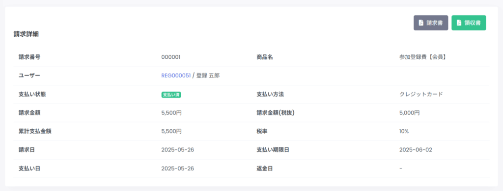Viewport: 503px width, 191px height.
Task: Click the 支払い状態 label
Action: coord(32,95)
